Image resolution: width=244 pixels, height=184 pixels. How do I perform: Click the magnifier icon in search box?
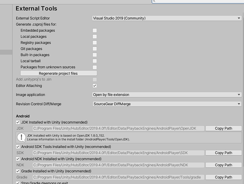(x=154, y=1)
